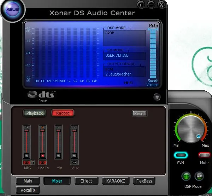Switch to the Effect tab
This screenshot has height=196, width=212.
pos(86,181)
